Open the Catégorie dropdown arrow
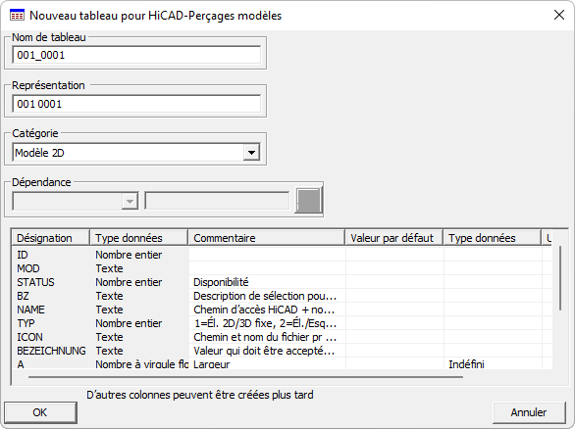 (x=251, y=152)
